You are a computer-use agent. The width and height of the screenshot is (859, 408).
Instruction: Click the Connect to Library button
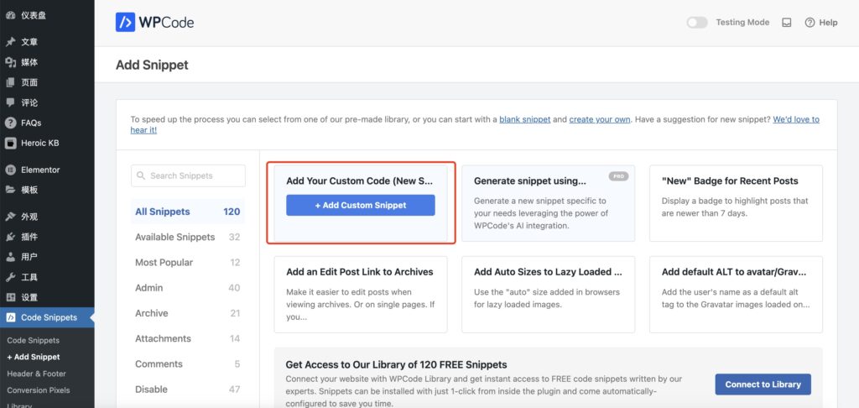763,384
